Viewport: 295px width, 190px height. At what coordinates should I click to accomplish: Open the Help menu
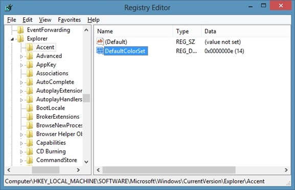pyautogui.click(x=94, y=20)
